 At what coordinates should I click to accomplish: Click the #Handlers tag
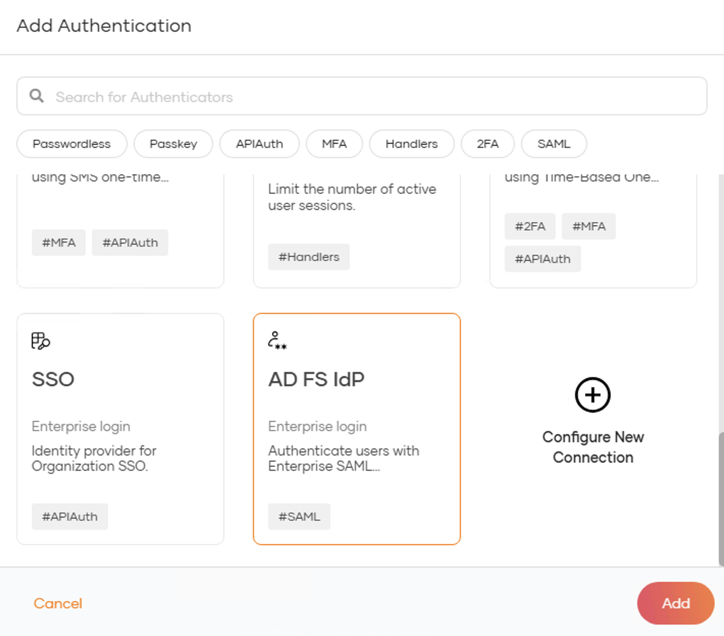pyautogui.click(x=308, y=257)
